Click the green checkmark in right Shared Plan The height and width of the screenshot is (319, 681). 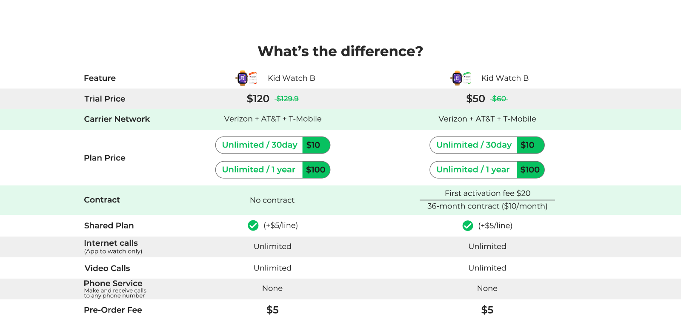(468, 226)
